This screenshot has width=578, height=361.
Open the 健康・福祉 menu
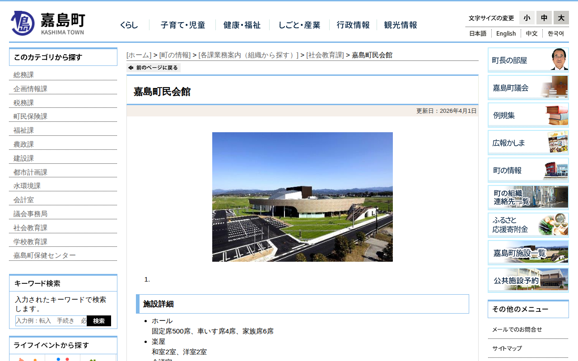(242, 25)
